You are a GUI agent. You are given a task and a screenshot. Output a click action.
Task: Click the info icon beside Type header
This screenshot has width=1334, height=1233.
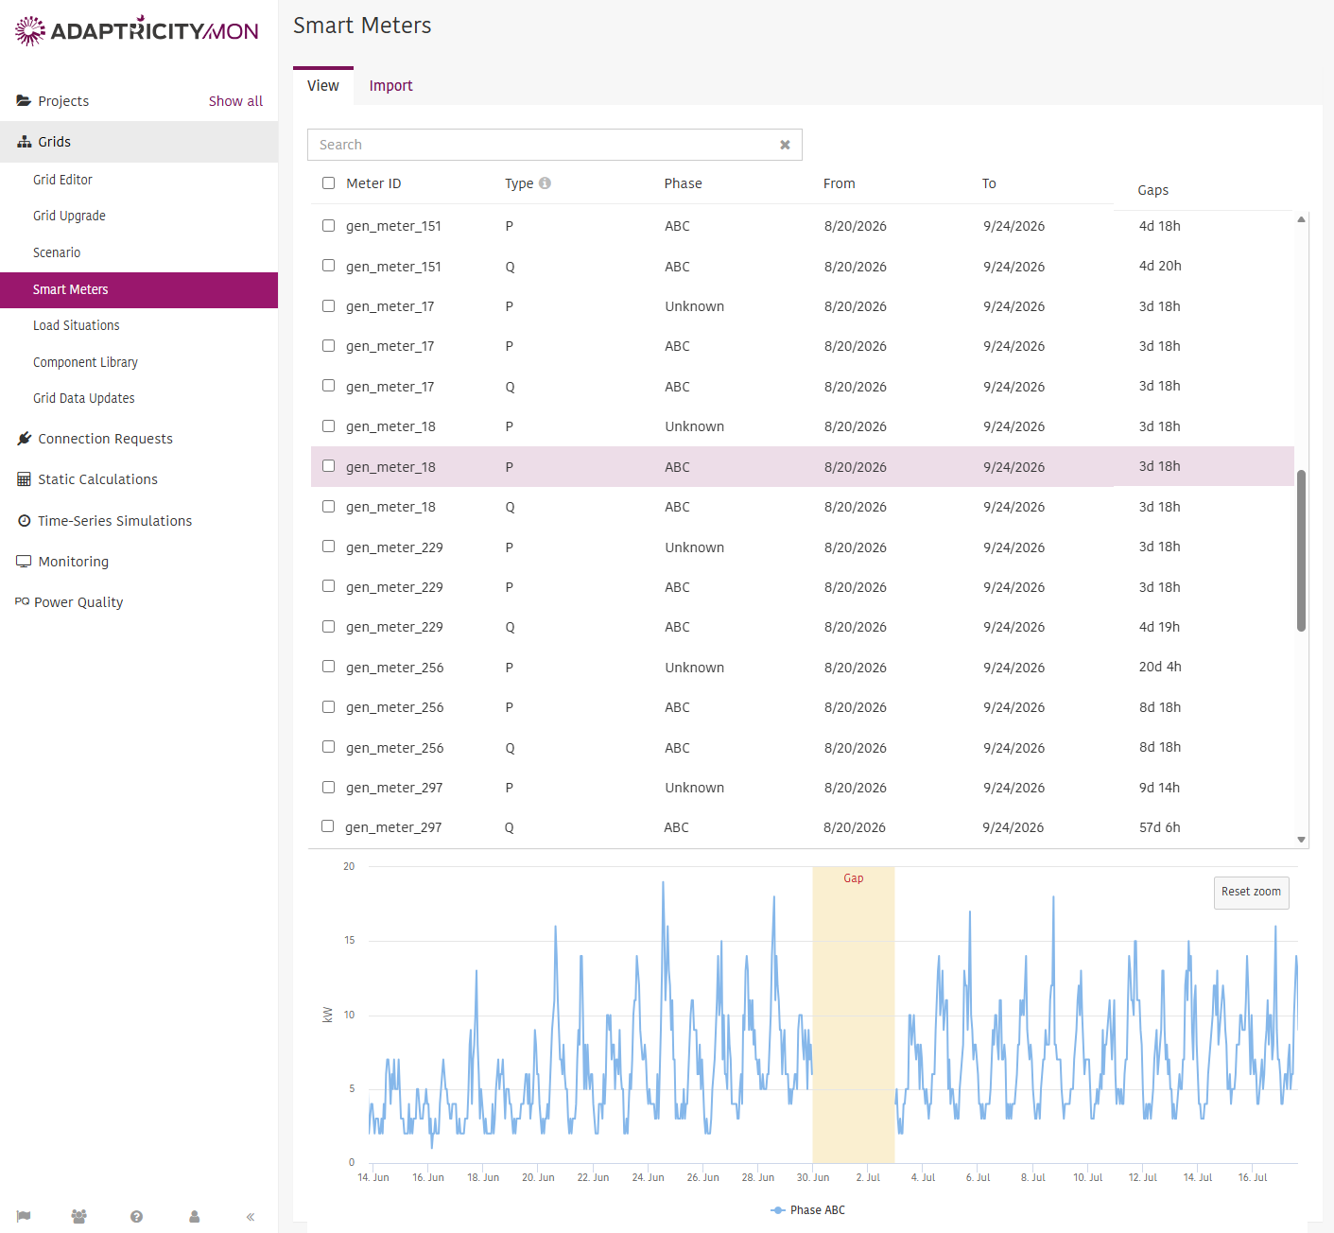pos(546,183)
